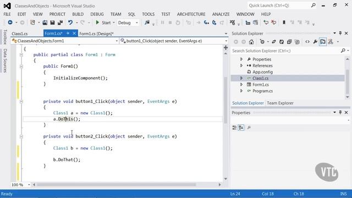The height and width of the screenshot is (198, 352).
Task: Click the Save floppy disk icon
Action: pos(53,23)
